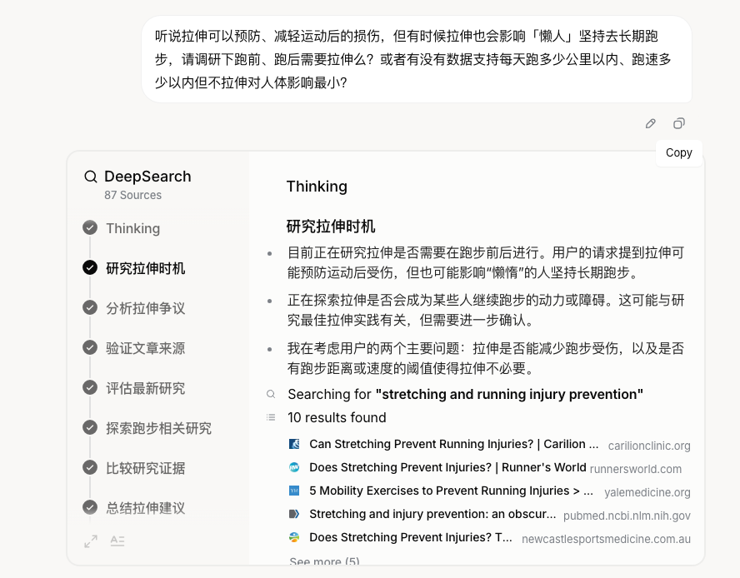Screen dimensions: 740x578
Task: Click the edit message pencil icon
Action: click(x=651, y=123)
